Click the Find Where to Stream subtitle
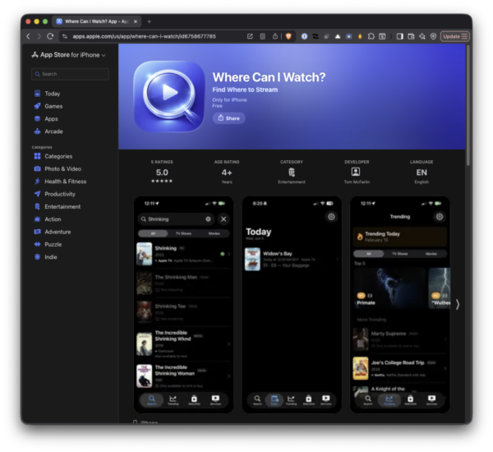This screenshot has height=452, width=493. tap(245, 90)
